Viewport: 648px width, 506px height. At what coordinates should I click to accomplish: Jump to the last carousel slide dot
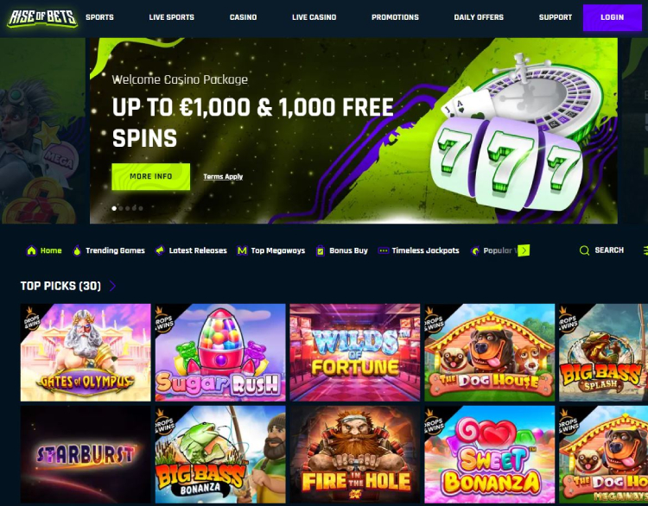tap(141, 208)
